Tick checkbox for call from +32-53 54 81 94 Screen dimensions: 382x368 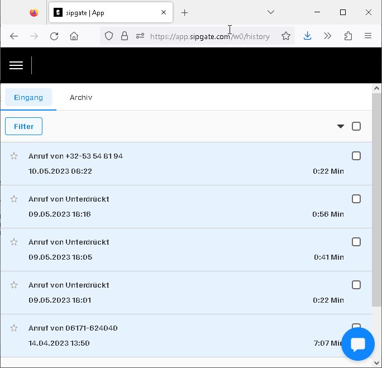(356, 156)
